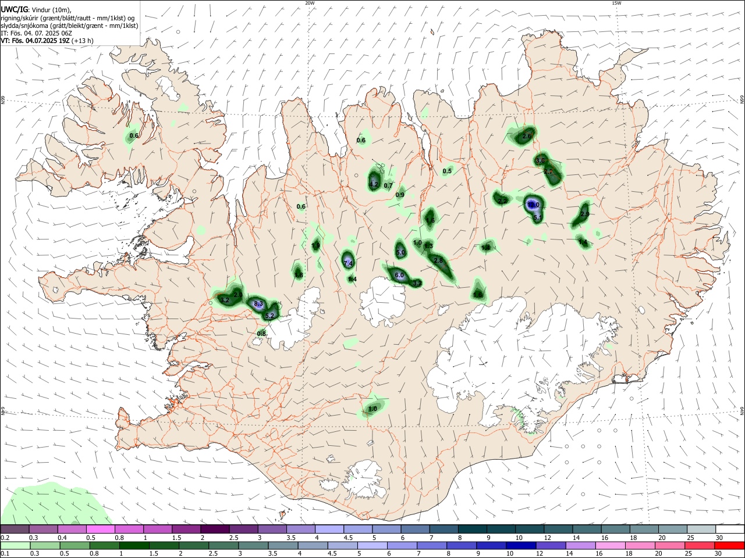Click the dark teal swatch labeled 8 in upper legend
Viewport: 745px width, 558px height.
472,529
